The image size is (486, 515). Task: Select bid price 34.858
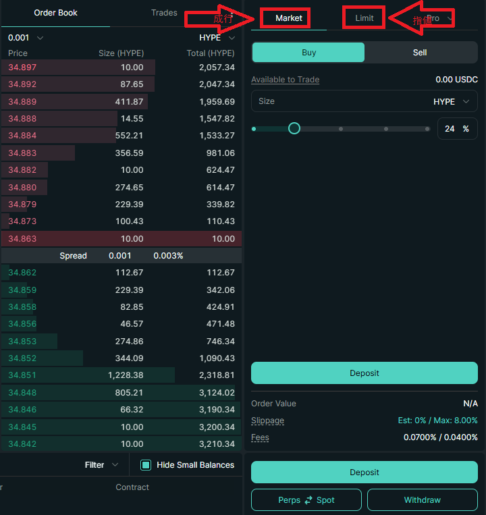click(22, 307)
